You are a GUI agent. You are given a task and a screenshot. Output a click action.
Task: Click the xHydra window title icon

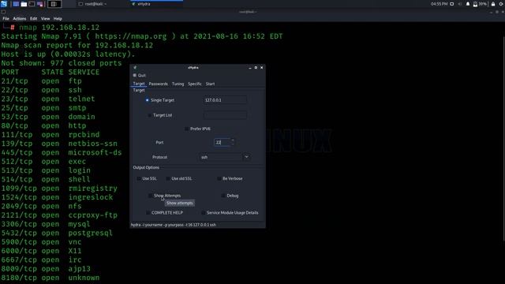[x=135, y=68]
